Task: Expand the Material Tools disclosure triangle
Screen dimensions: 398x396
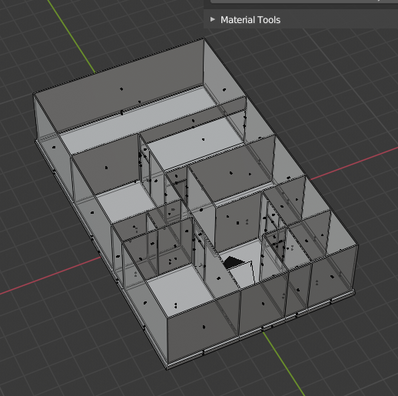Action: (x=213, y=19)
